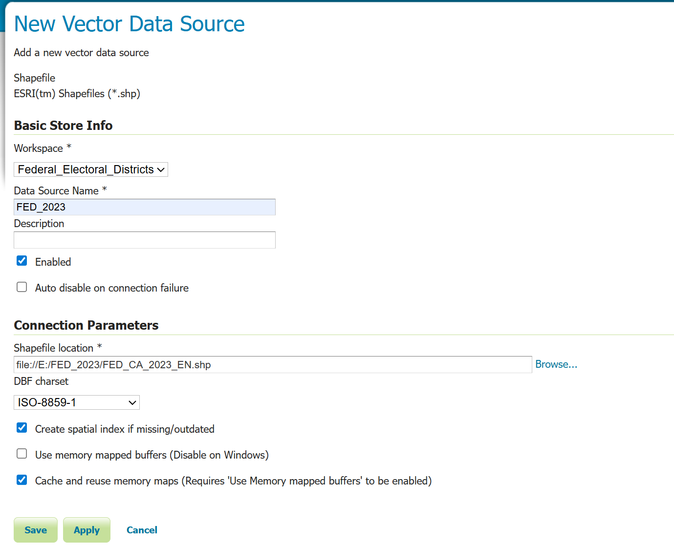Click into the empty Description field
The image size is (674, 547).
[x=145, y=240]
